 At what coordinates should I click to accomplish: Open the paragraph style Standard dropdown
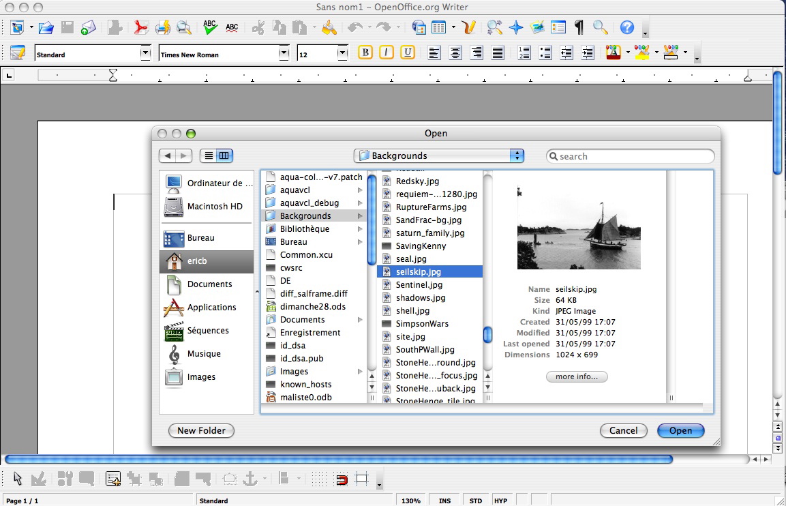click(x=145, y=53)
